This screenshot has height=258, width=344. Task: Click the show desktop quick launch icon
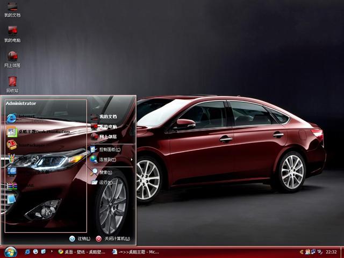44,252
